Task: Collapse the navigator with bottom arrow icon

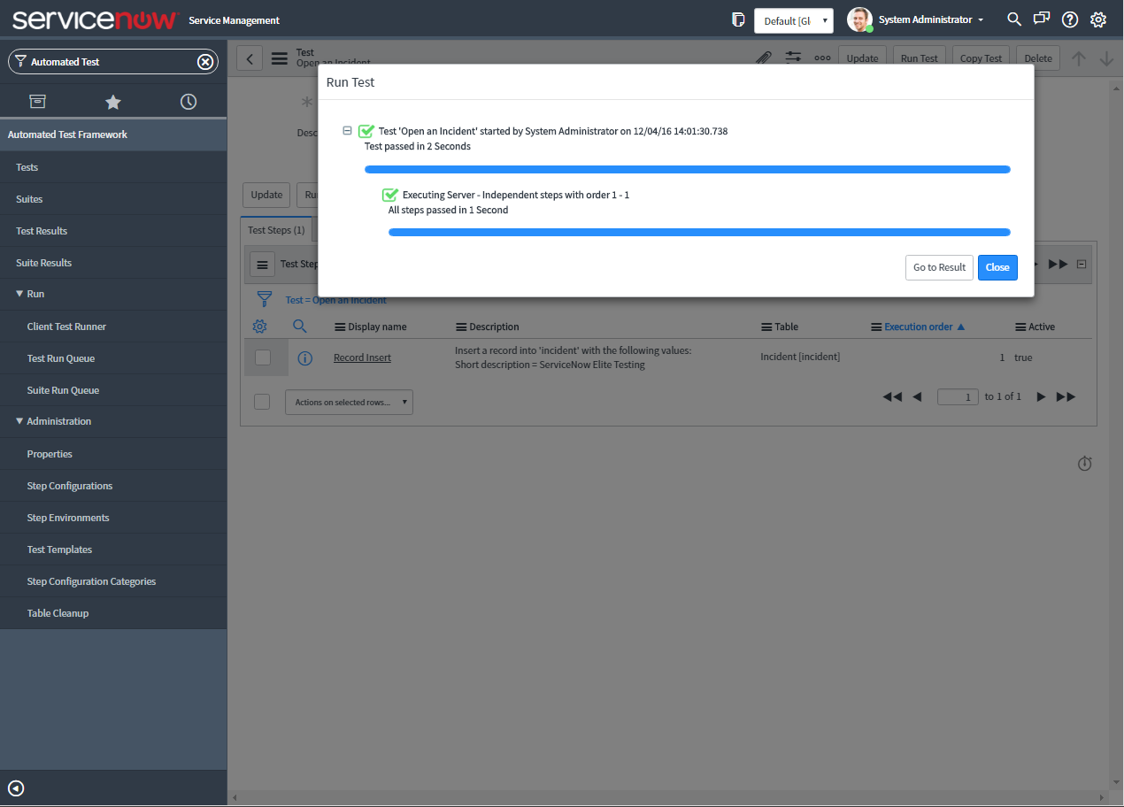Action: tap(16, 788)
